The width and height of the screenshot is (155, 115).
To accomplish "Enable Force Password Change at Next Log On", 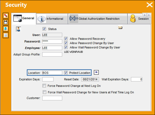I will point(44,86).
